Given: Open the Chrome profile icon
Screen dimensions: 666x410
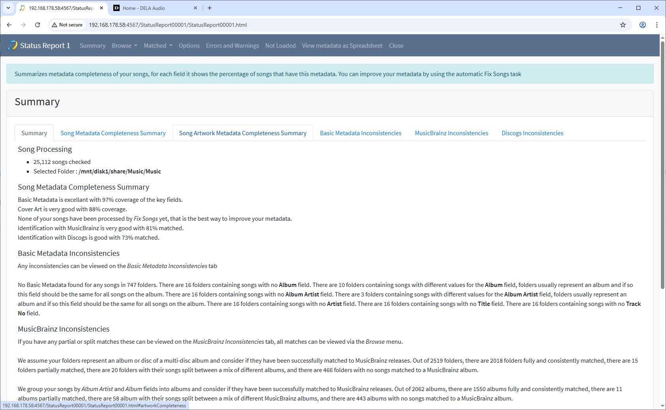Looking at the screenshot, I should [x=643, y=25].
